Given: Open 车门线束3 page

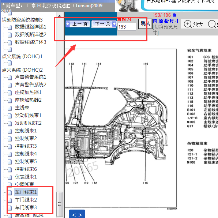Looking at the screenshot, I should point(26,207).
